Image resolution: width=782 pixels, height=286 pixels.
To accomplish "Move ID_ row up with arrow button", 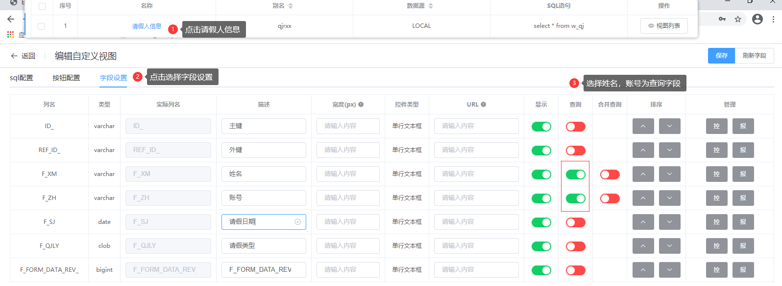I will tap(643, 126).
